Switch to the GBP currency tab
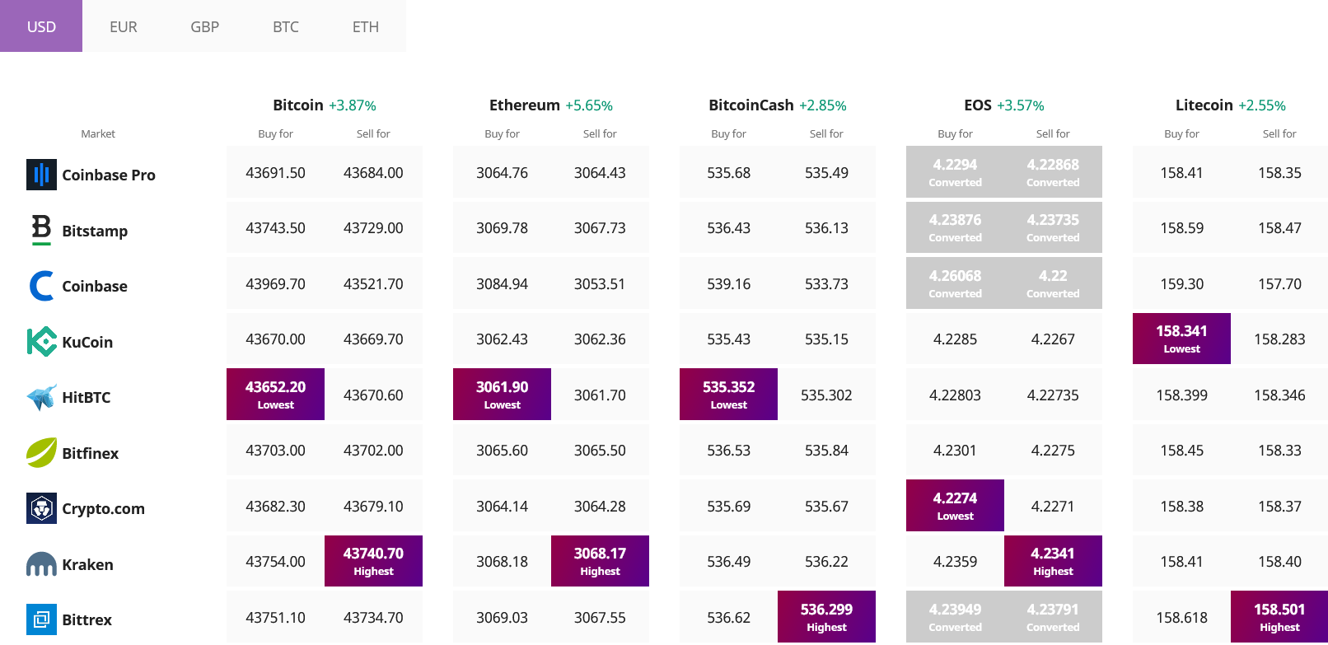This screenshot has height=645, width=1328. pos(204,26)
